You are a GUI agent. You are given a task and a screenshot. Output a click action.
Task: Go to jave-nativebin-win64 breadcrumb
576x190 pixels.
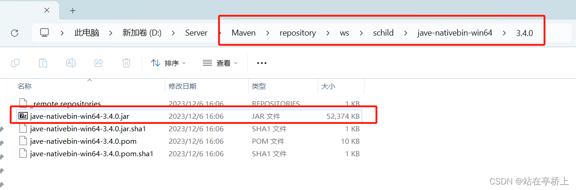point(455,33)
